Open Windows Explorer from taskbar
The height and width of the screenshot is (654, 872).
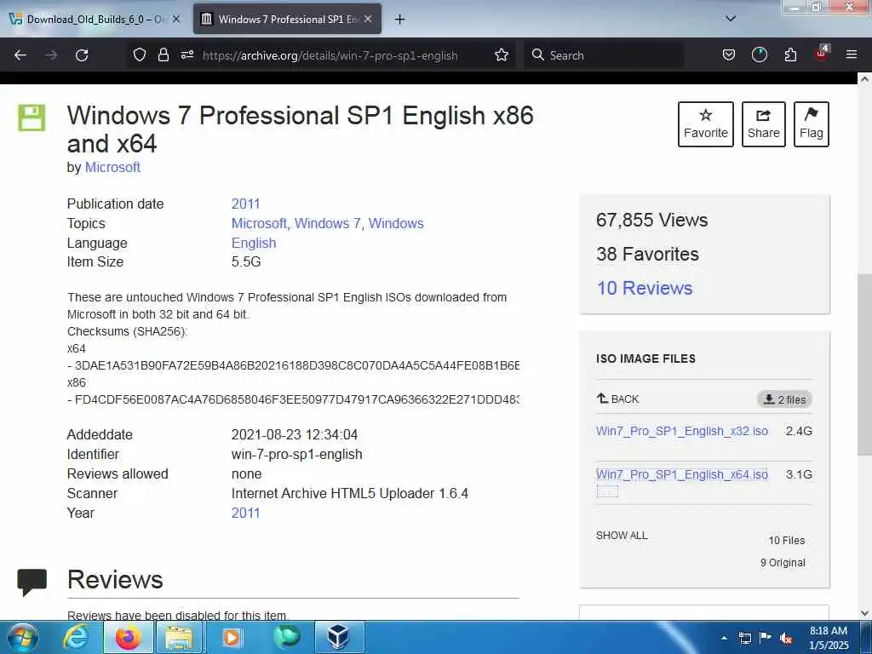tap(179, 637)
